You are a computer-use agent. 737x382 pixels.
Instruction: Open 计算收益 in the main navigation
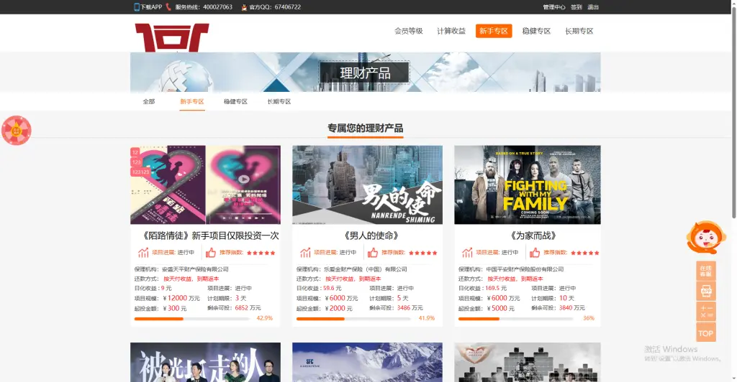point(451,32)
